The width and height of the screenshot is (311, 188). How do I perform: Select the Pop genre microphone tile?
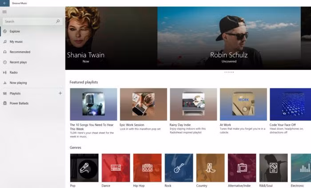pos(84,168)
